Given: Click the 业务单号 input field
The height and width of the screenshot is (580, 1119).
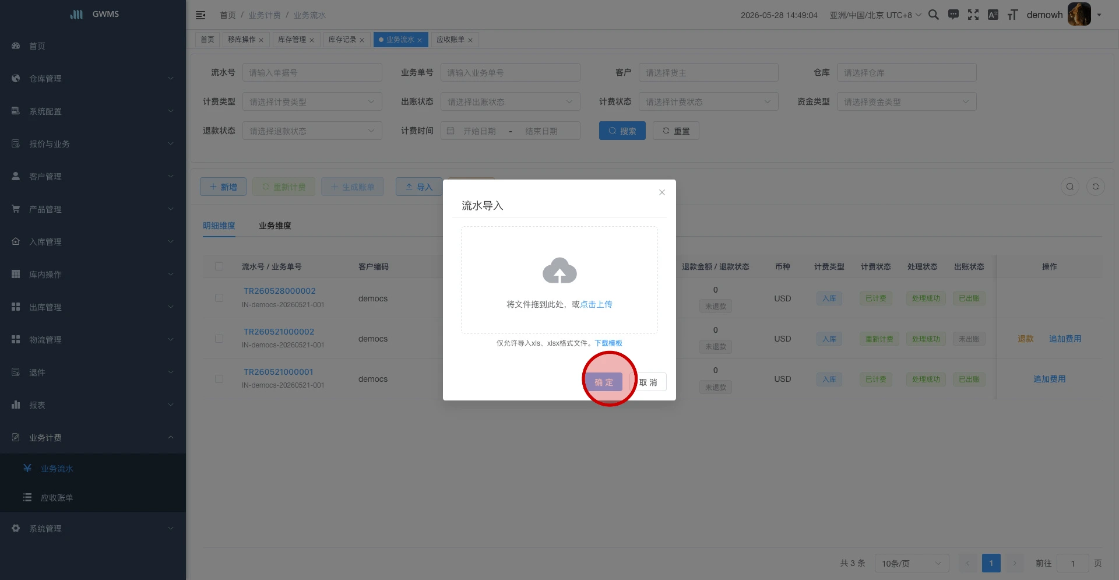Looking at the screenshot, I should pyautogui.click(x=511, y=72).
